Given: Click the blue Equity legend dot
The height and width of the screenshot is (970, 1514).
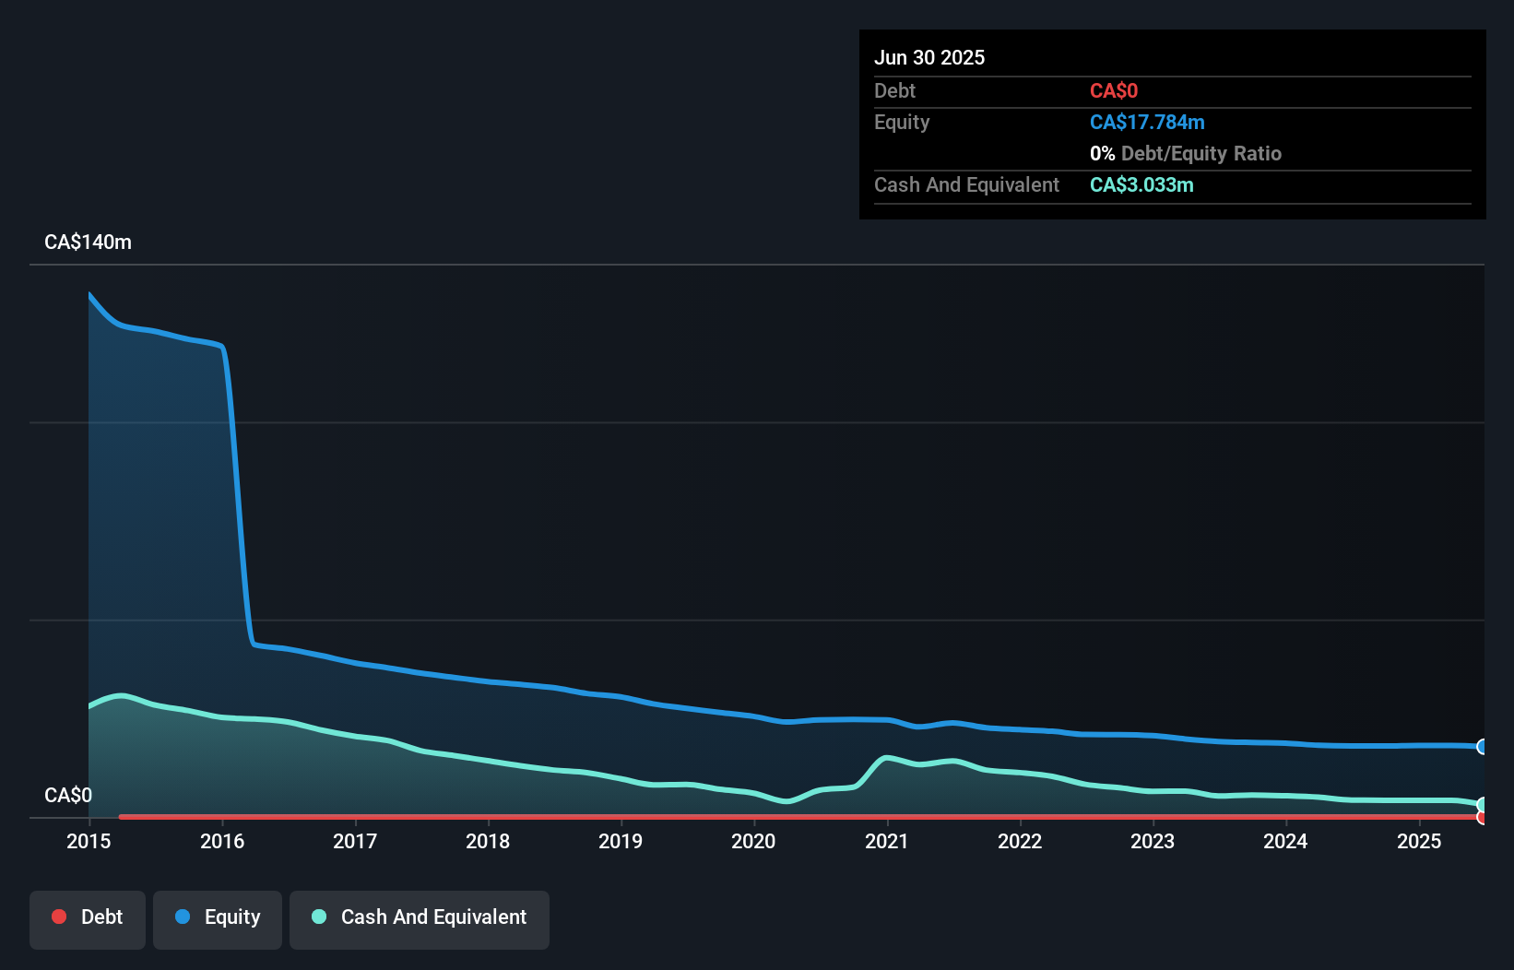Looking at the screenshot, I should pos(185,917).
